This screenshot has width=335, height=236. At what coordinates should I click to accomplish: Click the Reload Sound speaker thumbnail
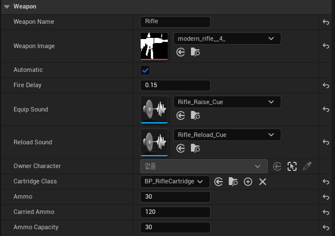(x=154, y=142)
